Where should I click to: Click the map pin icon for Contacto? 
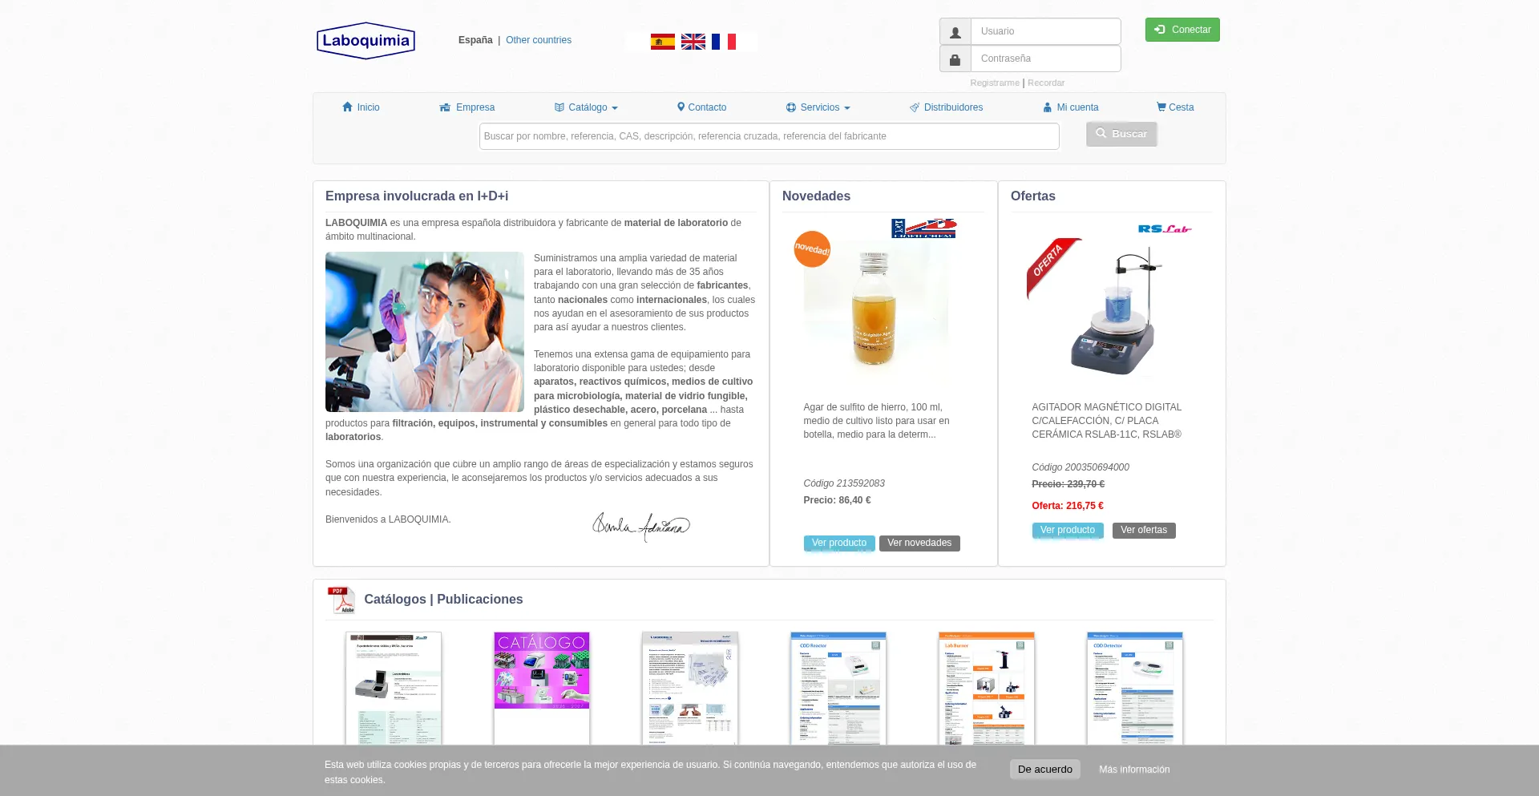click(x=681, y=107)
